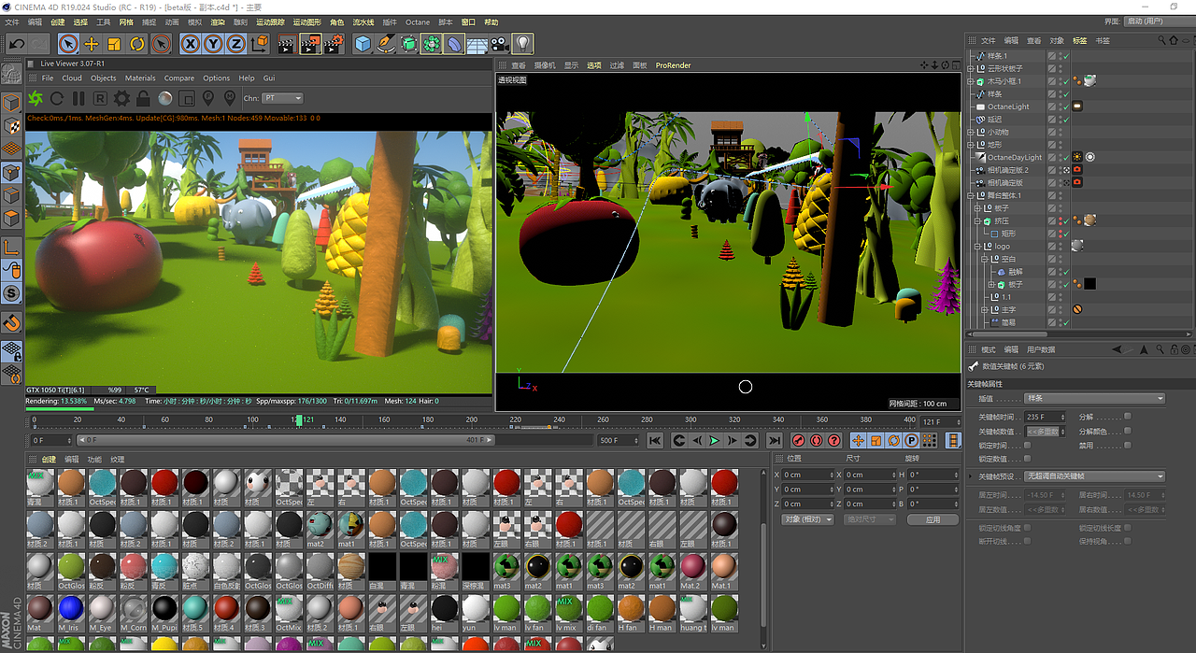Open the 文件 menu in the main menu bar
The image size is (1196, 653).
click(12, 21)
